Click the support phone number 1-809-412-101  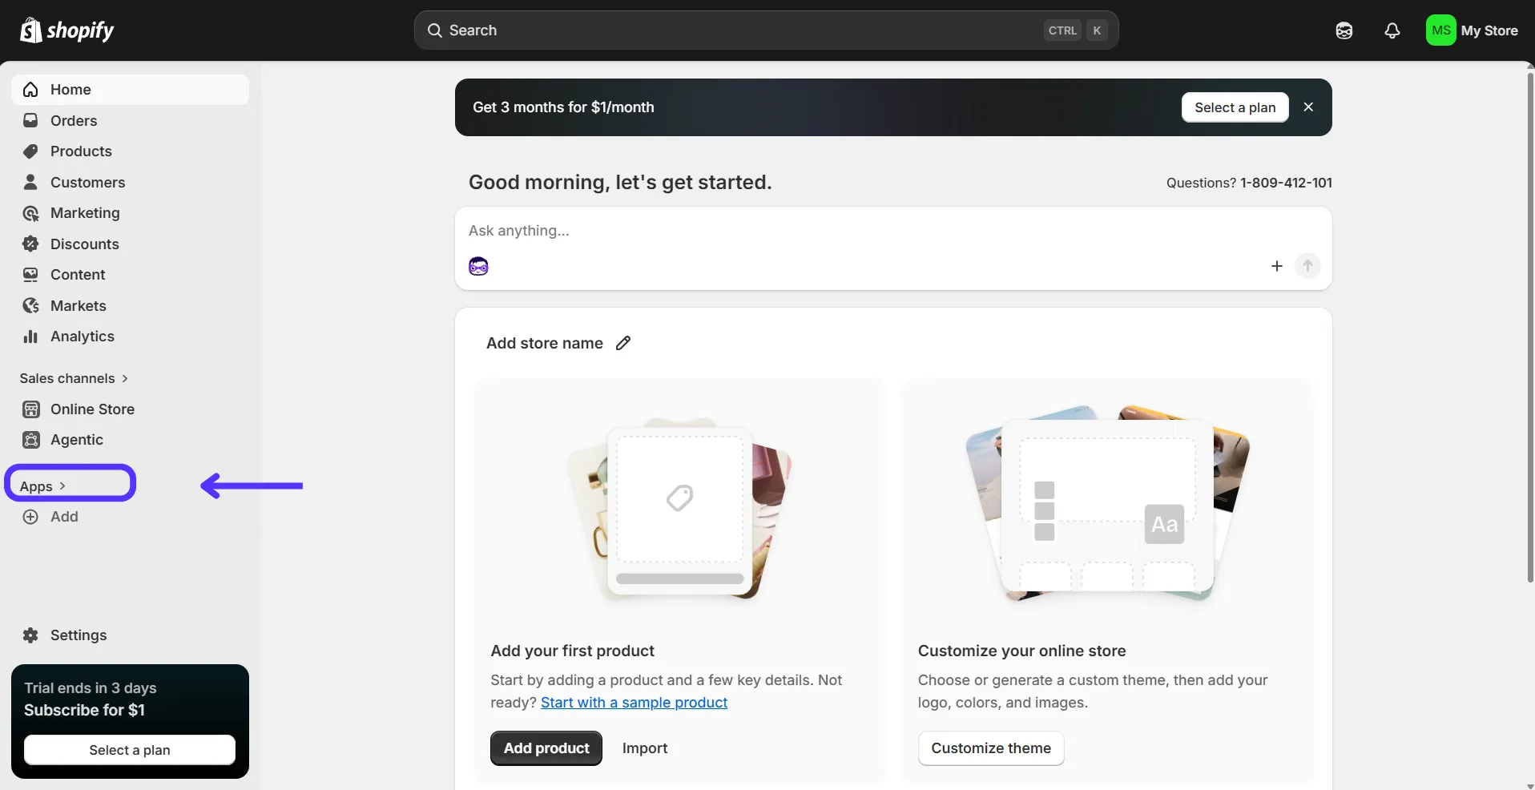[x=1286, y=183]
